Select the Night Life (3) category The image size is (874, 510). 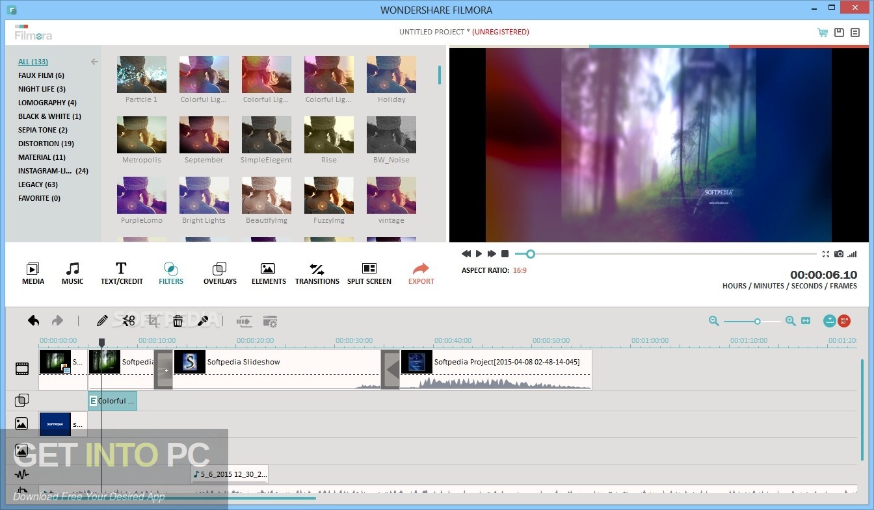pyautogui.click(x=42, y=89)
